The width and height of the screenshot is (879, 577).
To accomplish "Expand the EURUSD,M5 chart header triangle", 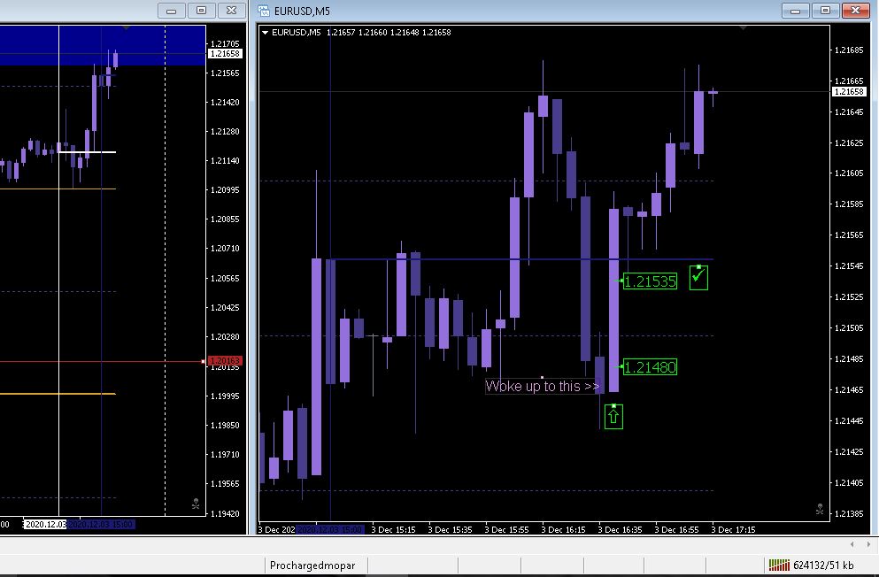I will click(265, 33).
